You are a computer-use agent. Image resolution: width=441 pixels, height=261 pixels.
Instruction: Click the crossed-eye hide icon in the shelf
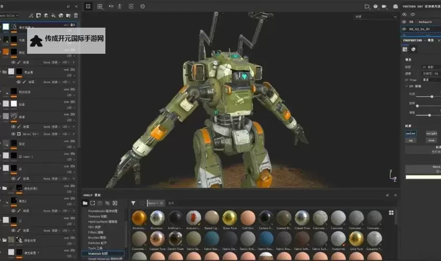click(107, 203)
